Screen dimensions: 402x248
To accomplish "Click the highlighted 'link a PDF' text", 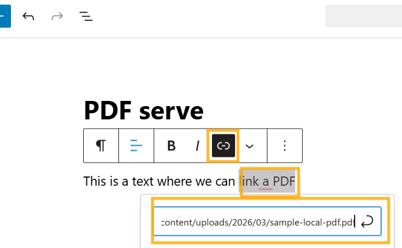I will click(x=269, y=182).
